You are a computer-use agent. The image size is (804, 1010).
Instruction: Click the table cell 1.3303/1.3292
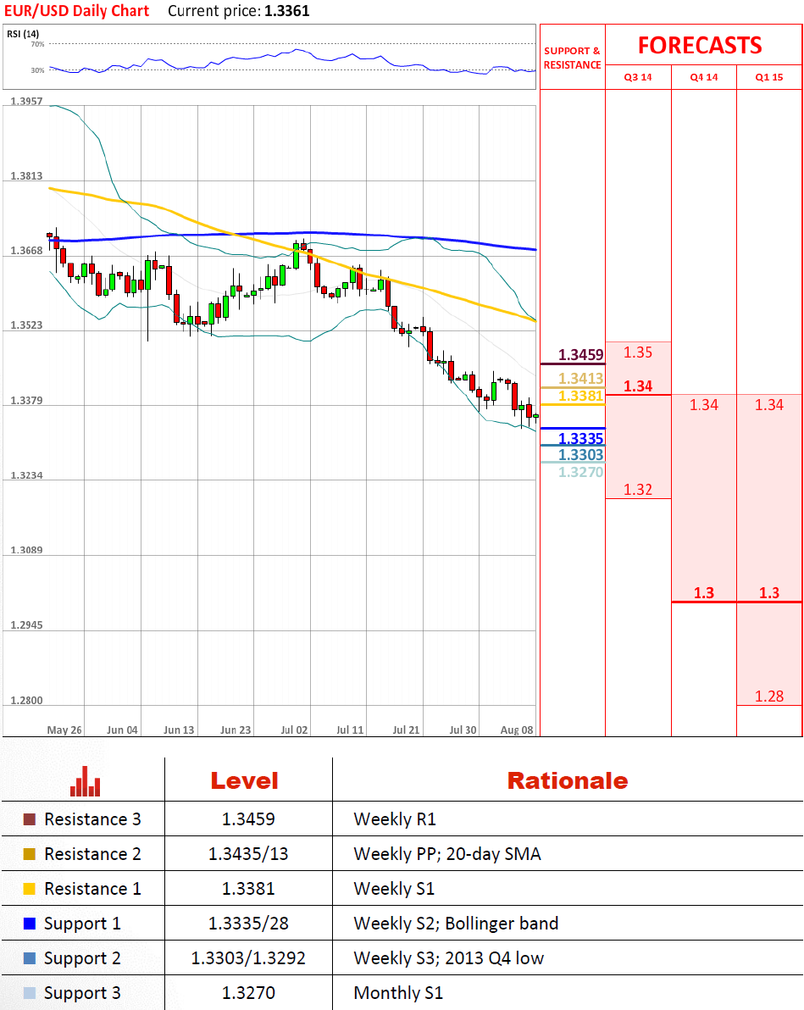[x=248, y=958]
